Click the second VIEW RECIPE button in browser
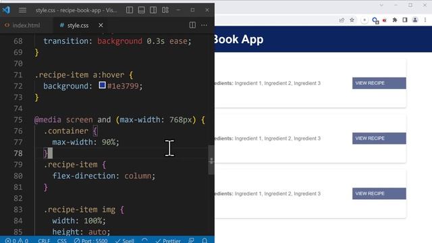 pyautogui.click(x=379, y=138)
